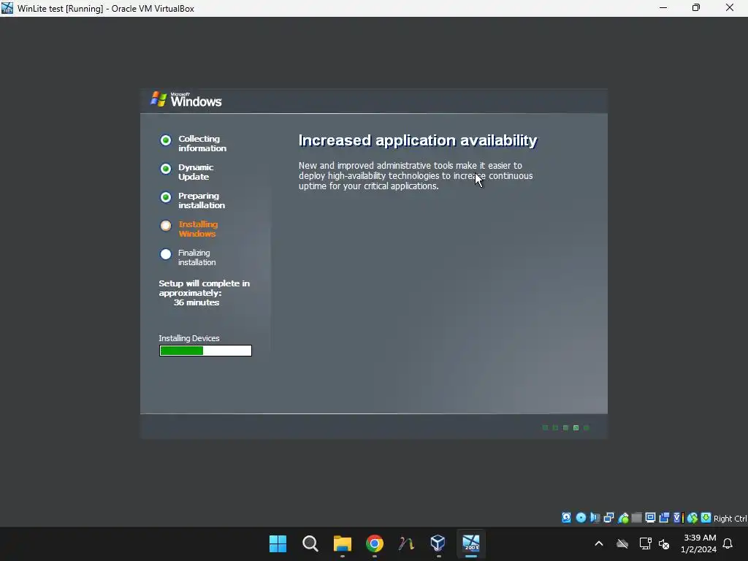Select the running 2003 VM taskbar icon
This screenshot has height=561, width=748.
coord(471,543)
